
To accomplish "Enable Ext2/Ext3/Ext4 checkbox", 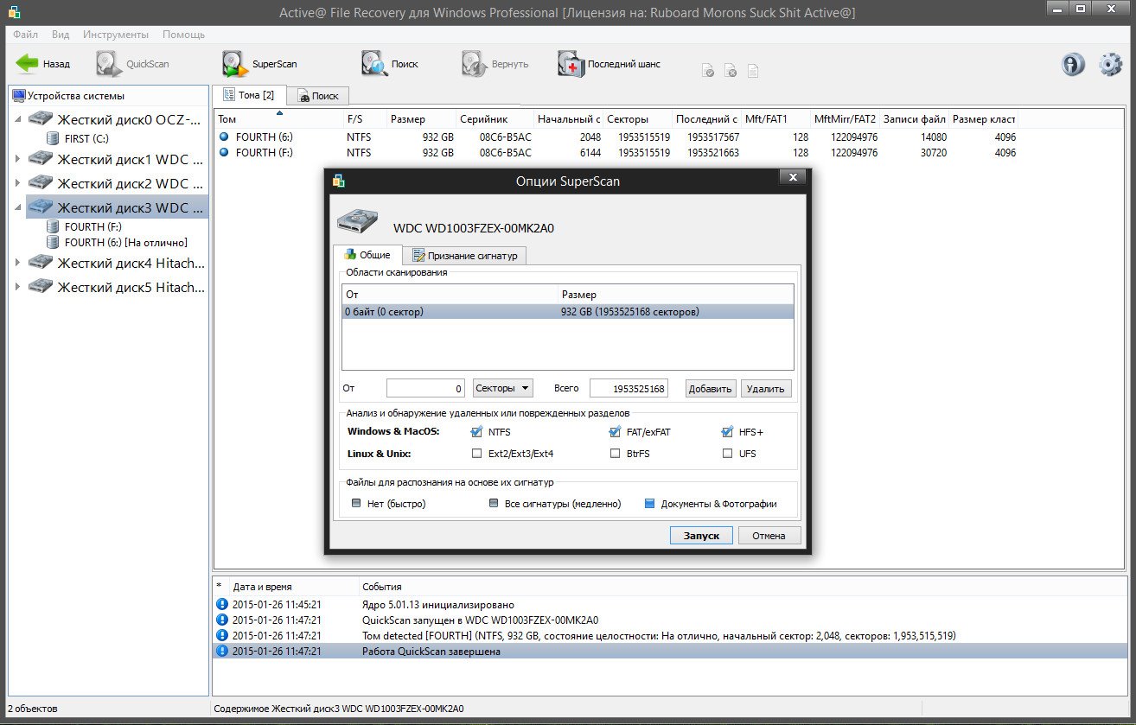I will coord(476,453).
